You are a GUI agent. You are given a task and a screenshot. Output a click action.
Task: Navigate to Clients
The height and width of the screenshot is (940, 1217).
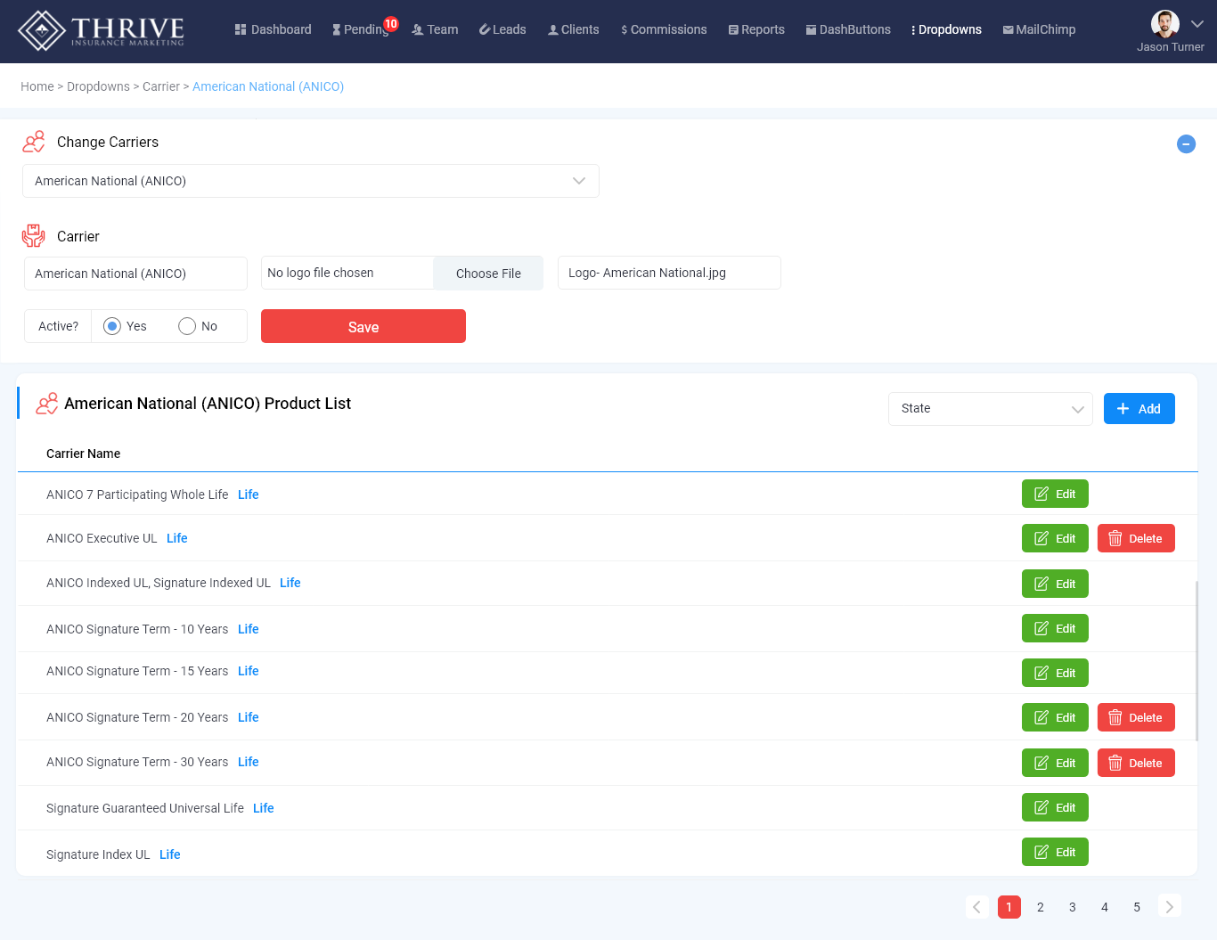pyautogui.click(x=573, y=29)
